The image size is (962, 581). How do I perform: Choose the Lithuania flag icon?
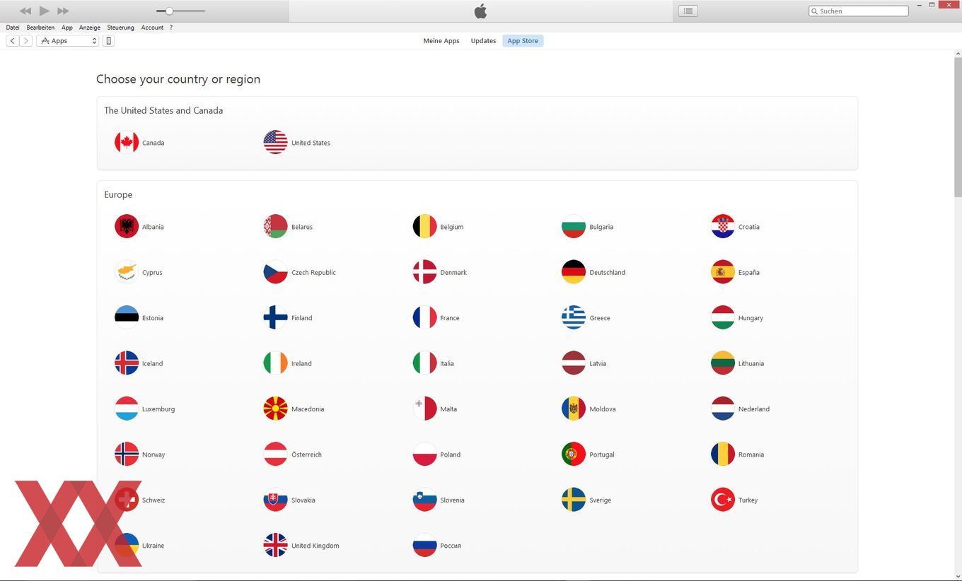point(723,363)
